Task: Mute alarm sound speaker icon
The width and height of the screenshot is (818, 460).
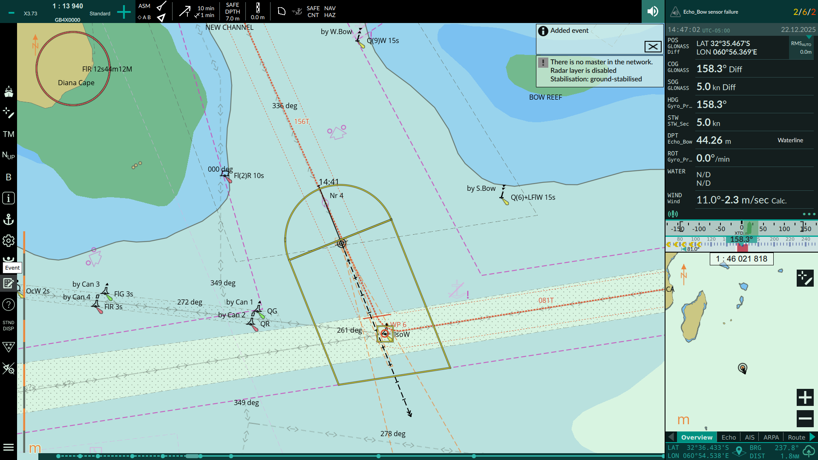Action: 653,11
